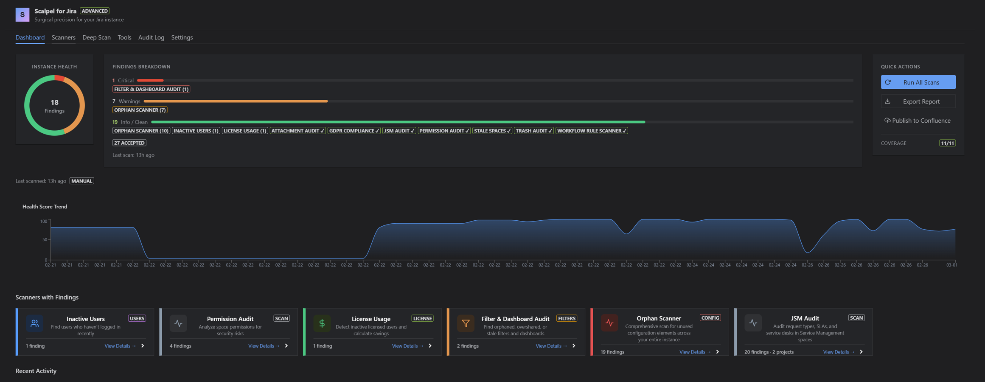Viewport: 985px width, 382px height.
Task: Click the red Critical progress bar
Action: (x=150, y=80)
